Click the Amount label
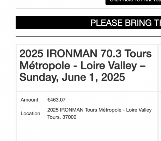 coord(29,100)
